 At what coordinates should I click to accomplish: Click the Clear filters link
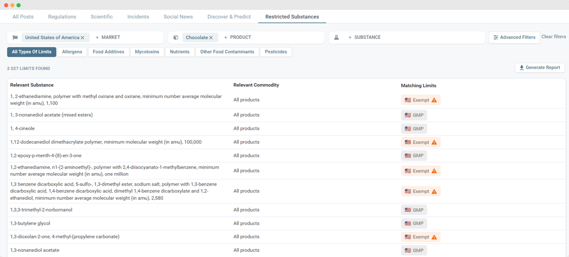(x=553, y=37)
